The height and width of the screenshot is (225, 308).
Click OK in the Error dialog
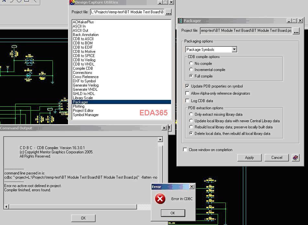173,213
